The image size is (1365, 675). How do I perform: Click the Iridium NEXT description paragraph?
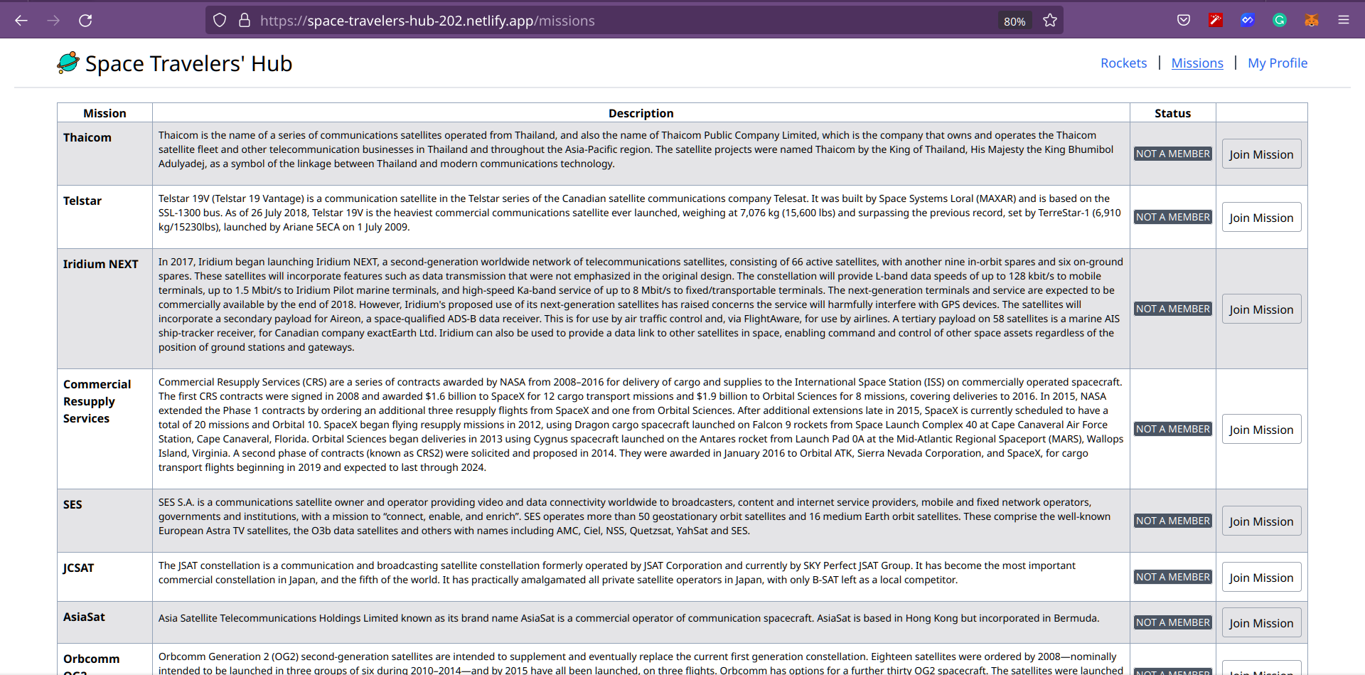tap(641, 304)
